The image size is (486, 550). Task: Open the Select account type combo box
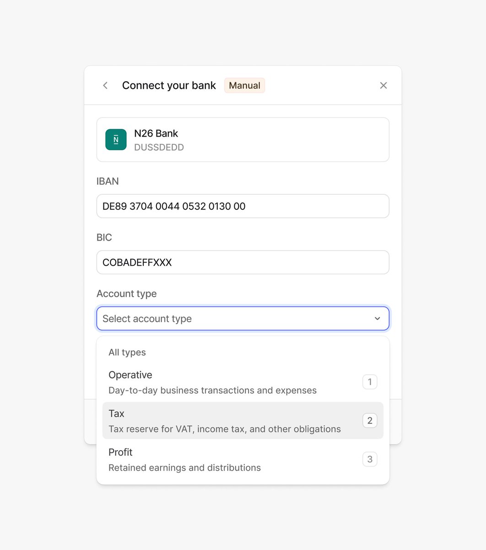point(243,319)
